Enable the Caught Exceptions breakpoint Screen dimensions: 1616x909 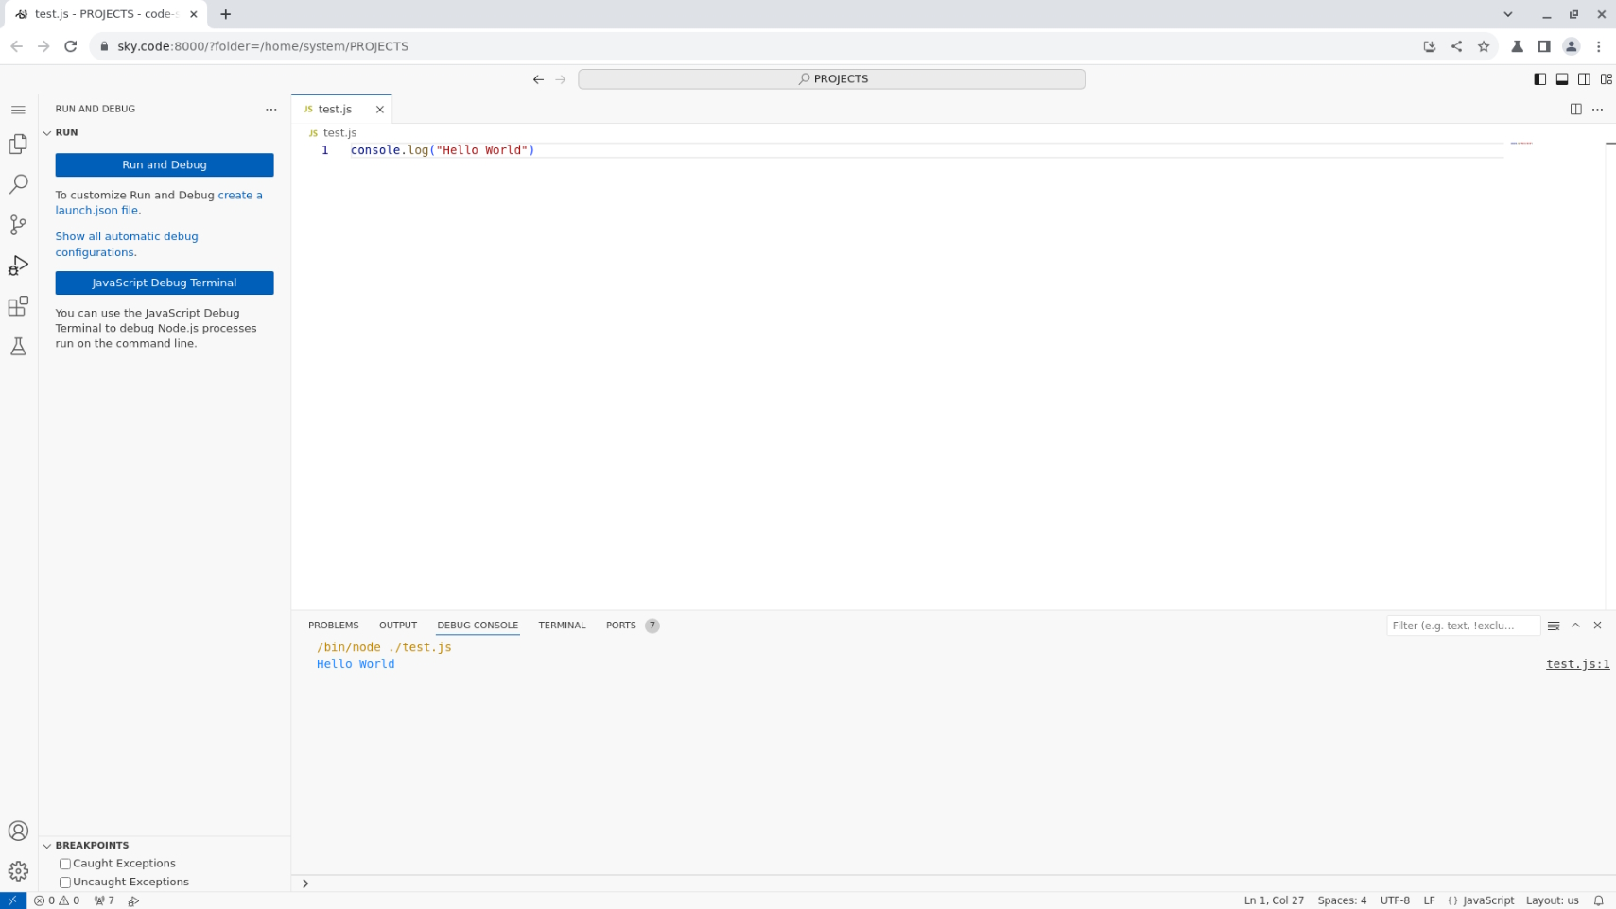pyautogui.click(x=64, y=864)
